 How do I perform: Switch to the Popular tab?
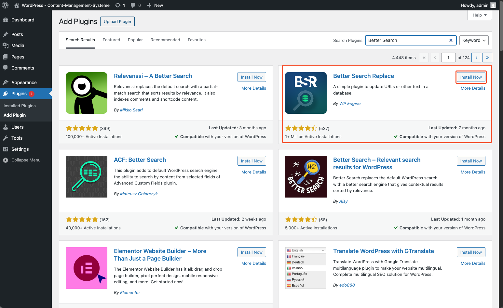coord(135,40)
